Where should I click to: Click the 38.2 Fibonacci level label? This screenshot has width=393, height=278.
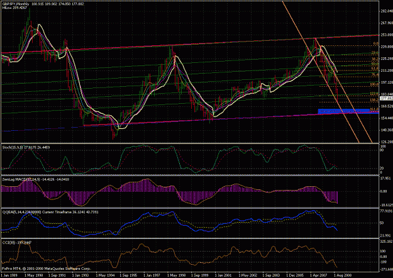[375, 58]
